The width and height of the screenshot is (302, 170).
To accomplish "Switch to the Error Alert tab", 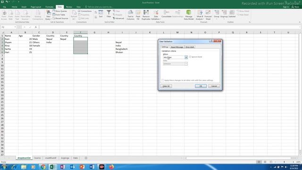I will pyautogui.click(x=190, y=47).
